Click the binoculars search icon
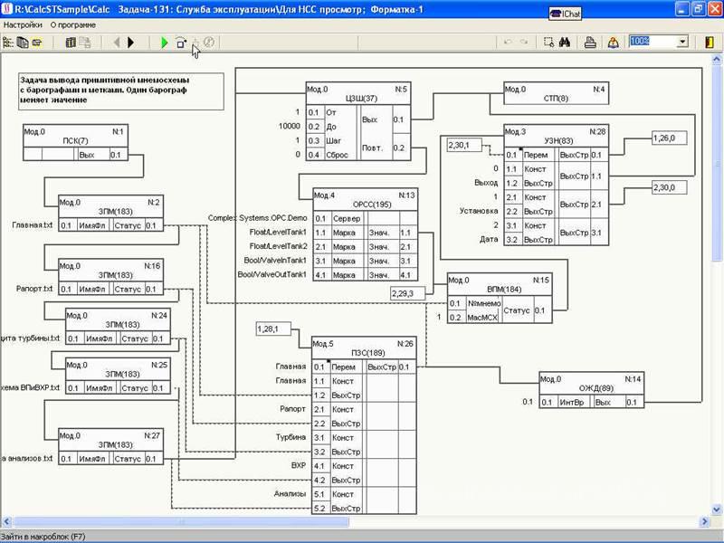Image resolution: width=724 pixels, height=543 pixels. coord(564,42)
